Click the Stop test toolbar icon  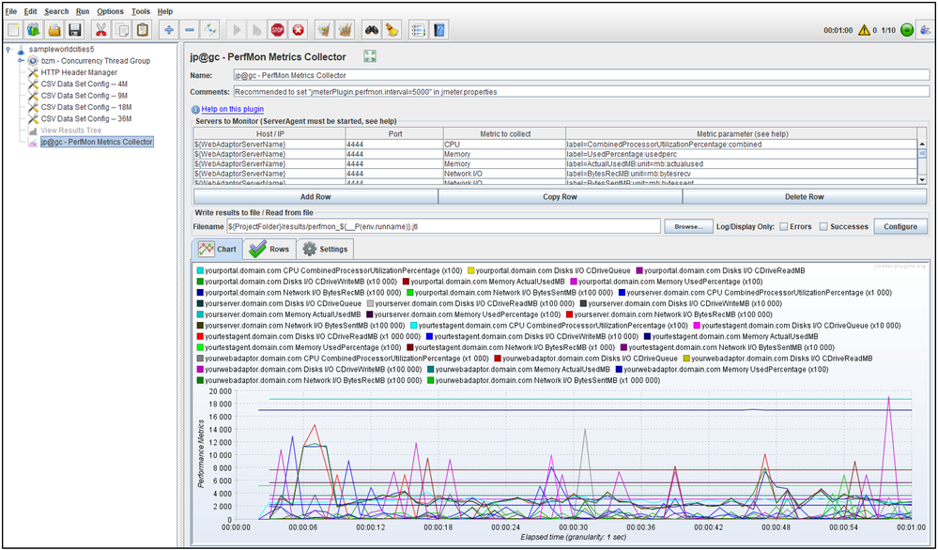pos(277,30)
